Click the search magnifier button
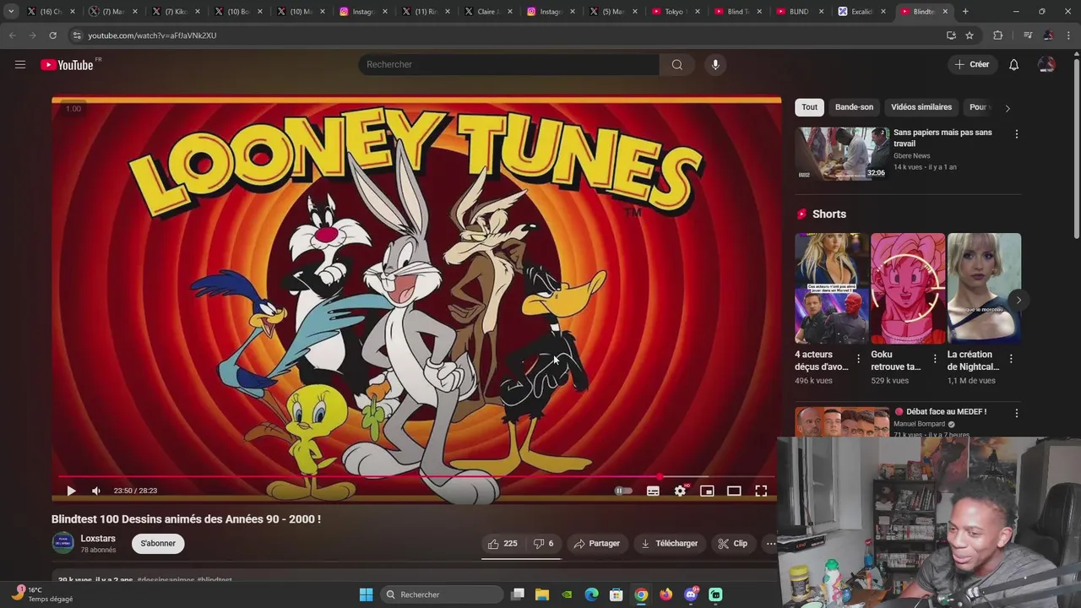This screenshot has height=608, width=1081. tap(677, 64)
